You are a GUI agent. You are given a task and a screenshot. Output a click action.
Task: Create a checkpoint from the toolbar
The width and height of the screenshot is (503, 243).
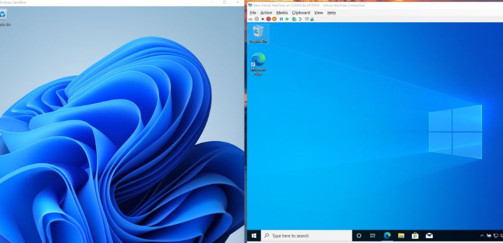[294, 19]
